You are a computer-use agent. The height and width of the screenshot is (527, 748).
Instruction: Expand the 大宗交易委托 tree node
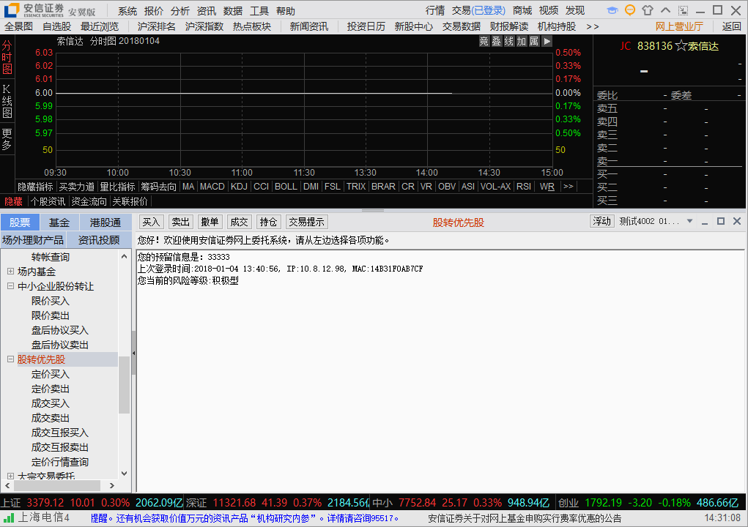coord(10,476)
